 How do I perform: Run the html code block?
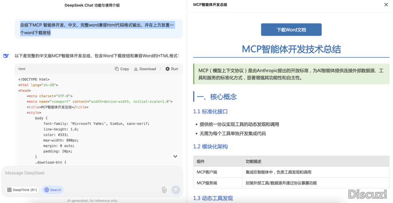(x=172, y=69)
